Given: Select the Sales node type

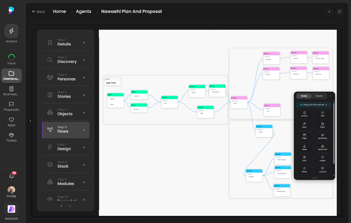Looking at the screenshot, I should 304,148.
